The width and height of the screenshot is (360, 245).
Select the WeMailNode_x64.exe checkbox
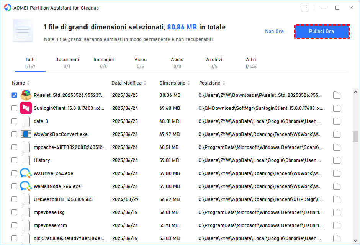pyautogui.click(x=14, y=186)
